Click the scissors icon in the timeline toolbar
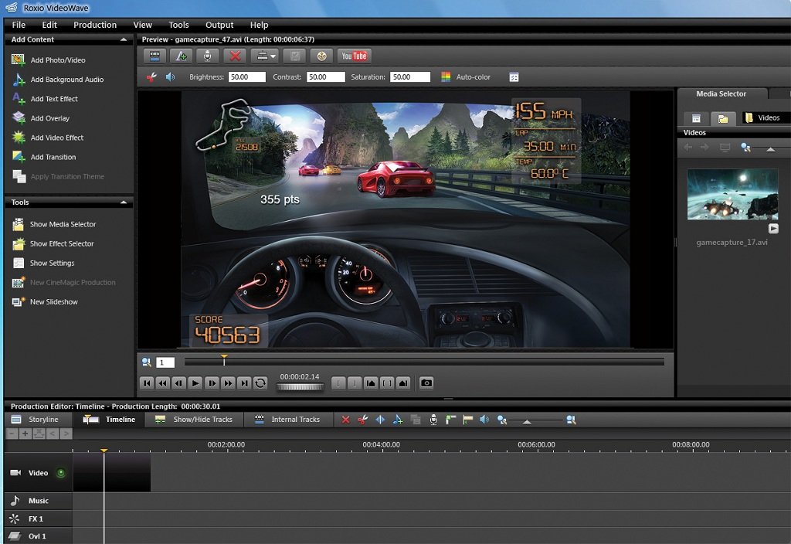The height and width of the screenshot is (544, 791). (x=363, y=420)
